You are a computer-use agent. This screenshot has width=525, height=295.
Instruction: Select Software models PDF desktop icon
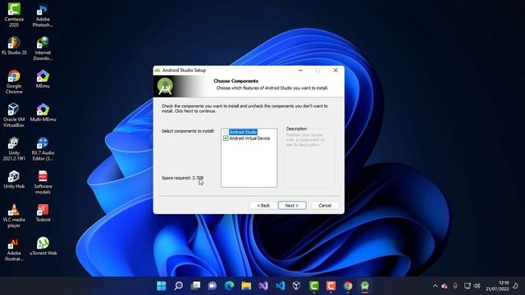[x=43, y=182]
